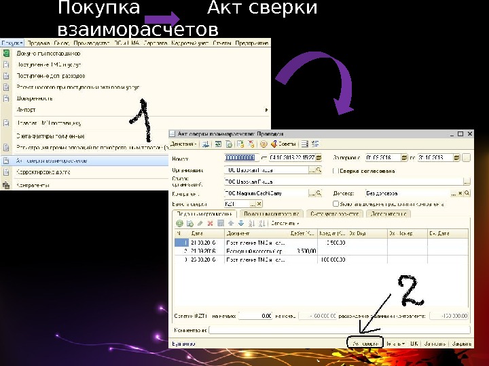Open the Печать dropdown at the bottom
The width and height of the screenshot is (489, 366).
pyautogui.click(x=396, y=344)
